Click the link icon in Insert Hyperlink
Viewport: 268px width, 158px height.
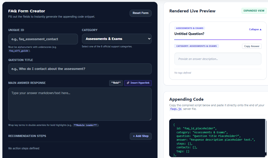point(128,83)
